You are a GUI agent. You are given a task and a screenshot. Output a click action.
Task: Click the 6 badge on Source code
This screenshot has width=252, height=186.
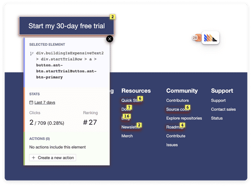(188, 107)
